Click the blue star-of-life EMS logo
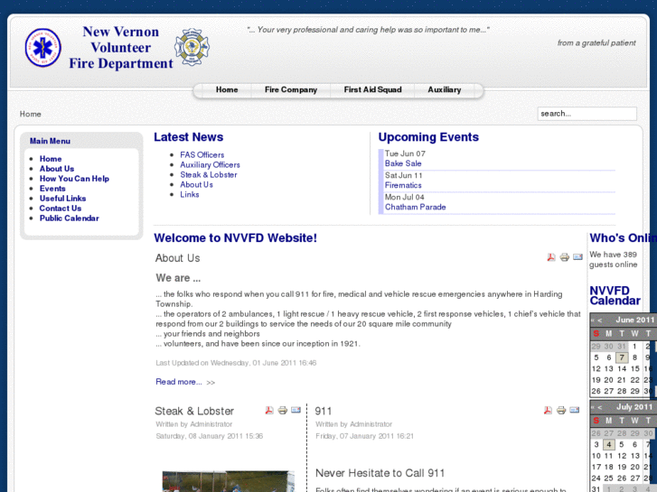 pyautogui.click(x=42, y=47)
